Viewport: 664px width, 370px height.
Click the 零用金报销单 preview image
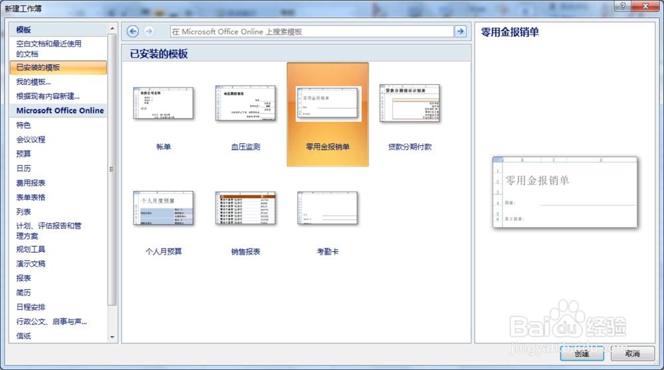pos(565,192)
